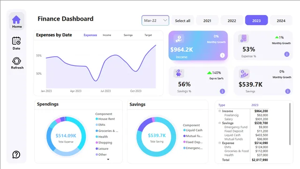Image resolution: width=300 pixels, height=169 pixels.
Task: Click the Oct 2023 axis label
Action: coord(135,91)
